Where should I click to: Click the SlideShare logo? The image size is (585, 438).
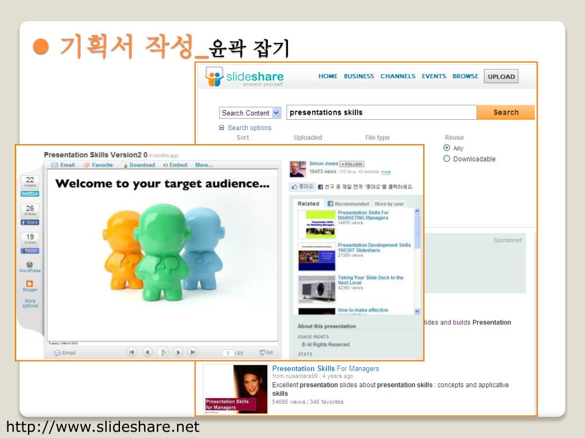coord(245,77)
